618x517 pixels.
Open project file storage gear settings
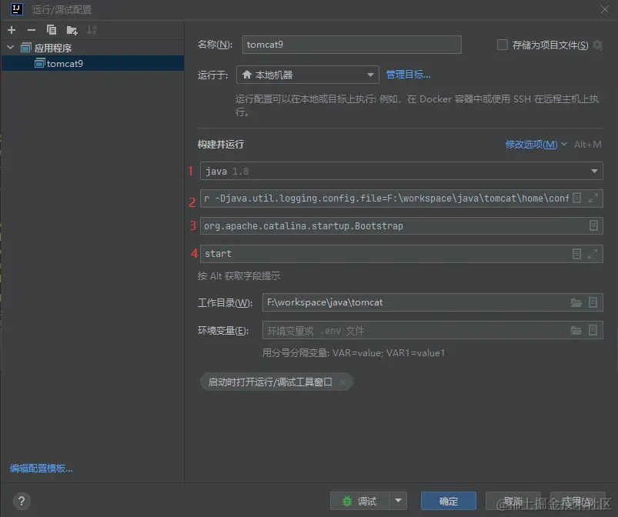pos(597,45)
